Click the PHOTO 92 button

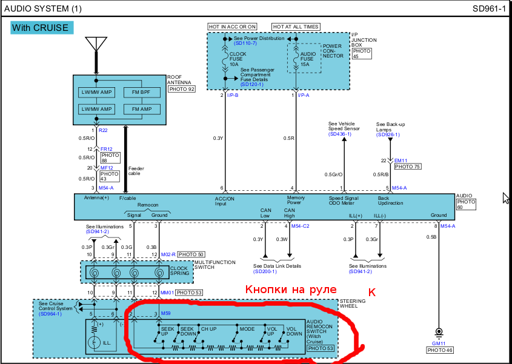[x=182, y=89]
